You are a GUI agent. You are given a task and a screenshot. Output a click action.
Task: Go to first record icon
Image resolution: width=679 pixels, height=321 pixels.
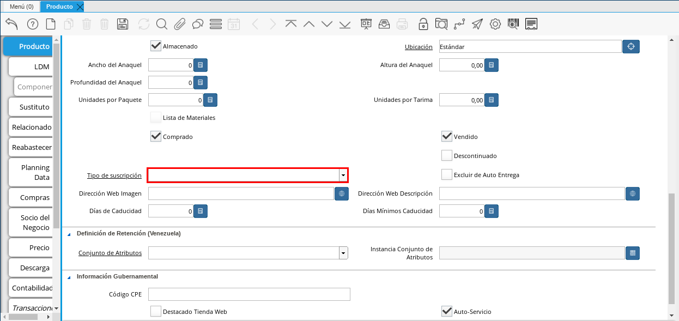(x=291, y=24)
